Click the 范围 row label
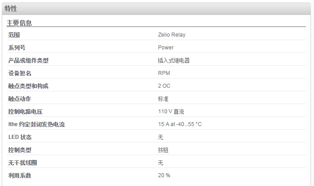 (x=14, y=35)
